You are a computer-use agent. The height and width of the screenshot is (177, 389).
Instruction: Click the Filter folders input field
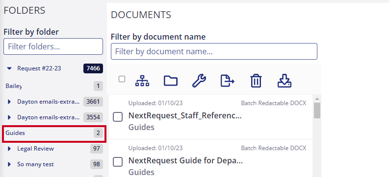(53, 46)
